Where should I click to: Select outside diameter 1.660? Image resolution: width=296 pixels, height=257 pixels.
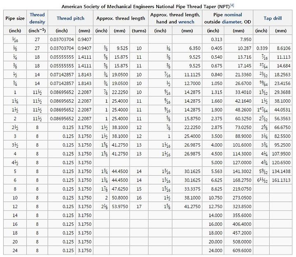[217, 101]
